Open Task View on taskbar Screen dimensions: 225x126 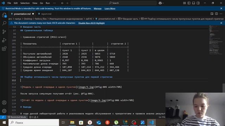tap(63, 122)
